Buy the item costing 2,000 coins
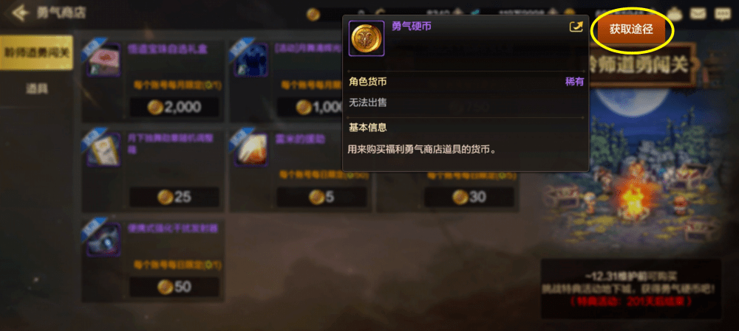739x331 pixels. point(174,107)
